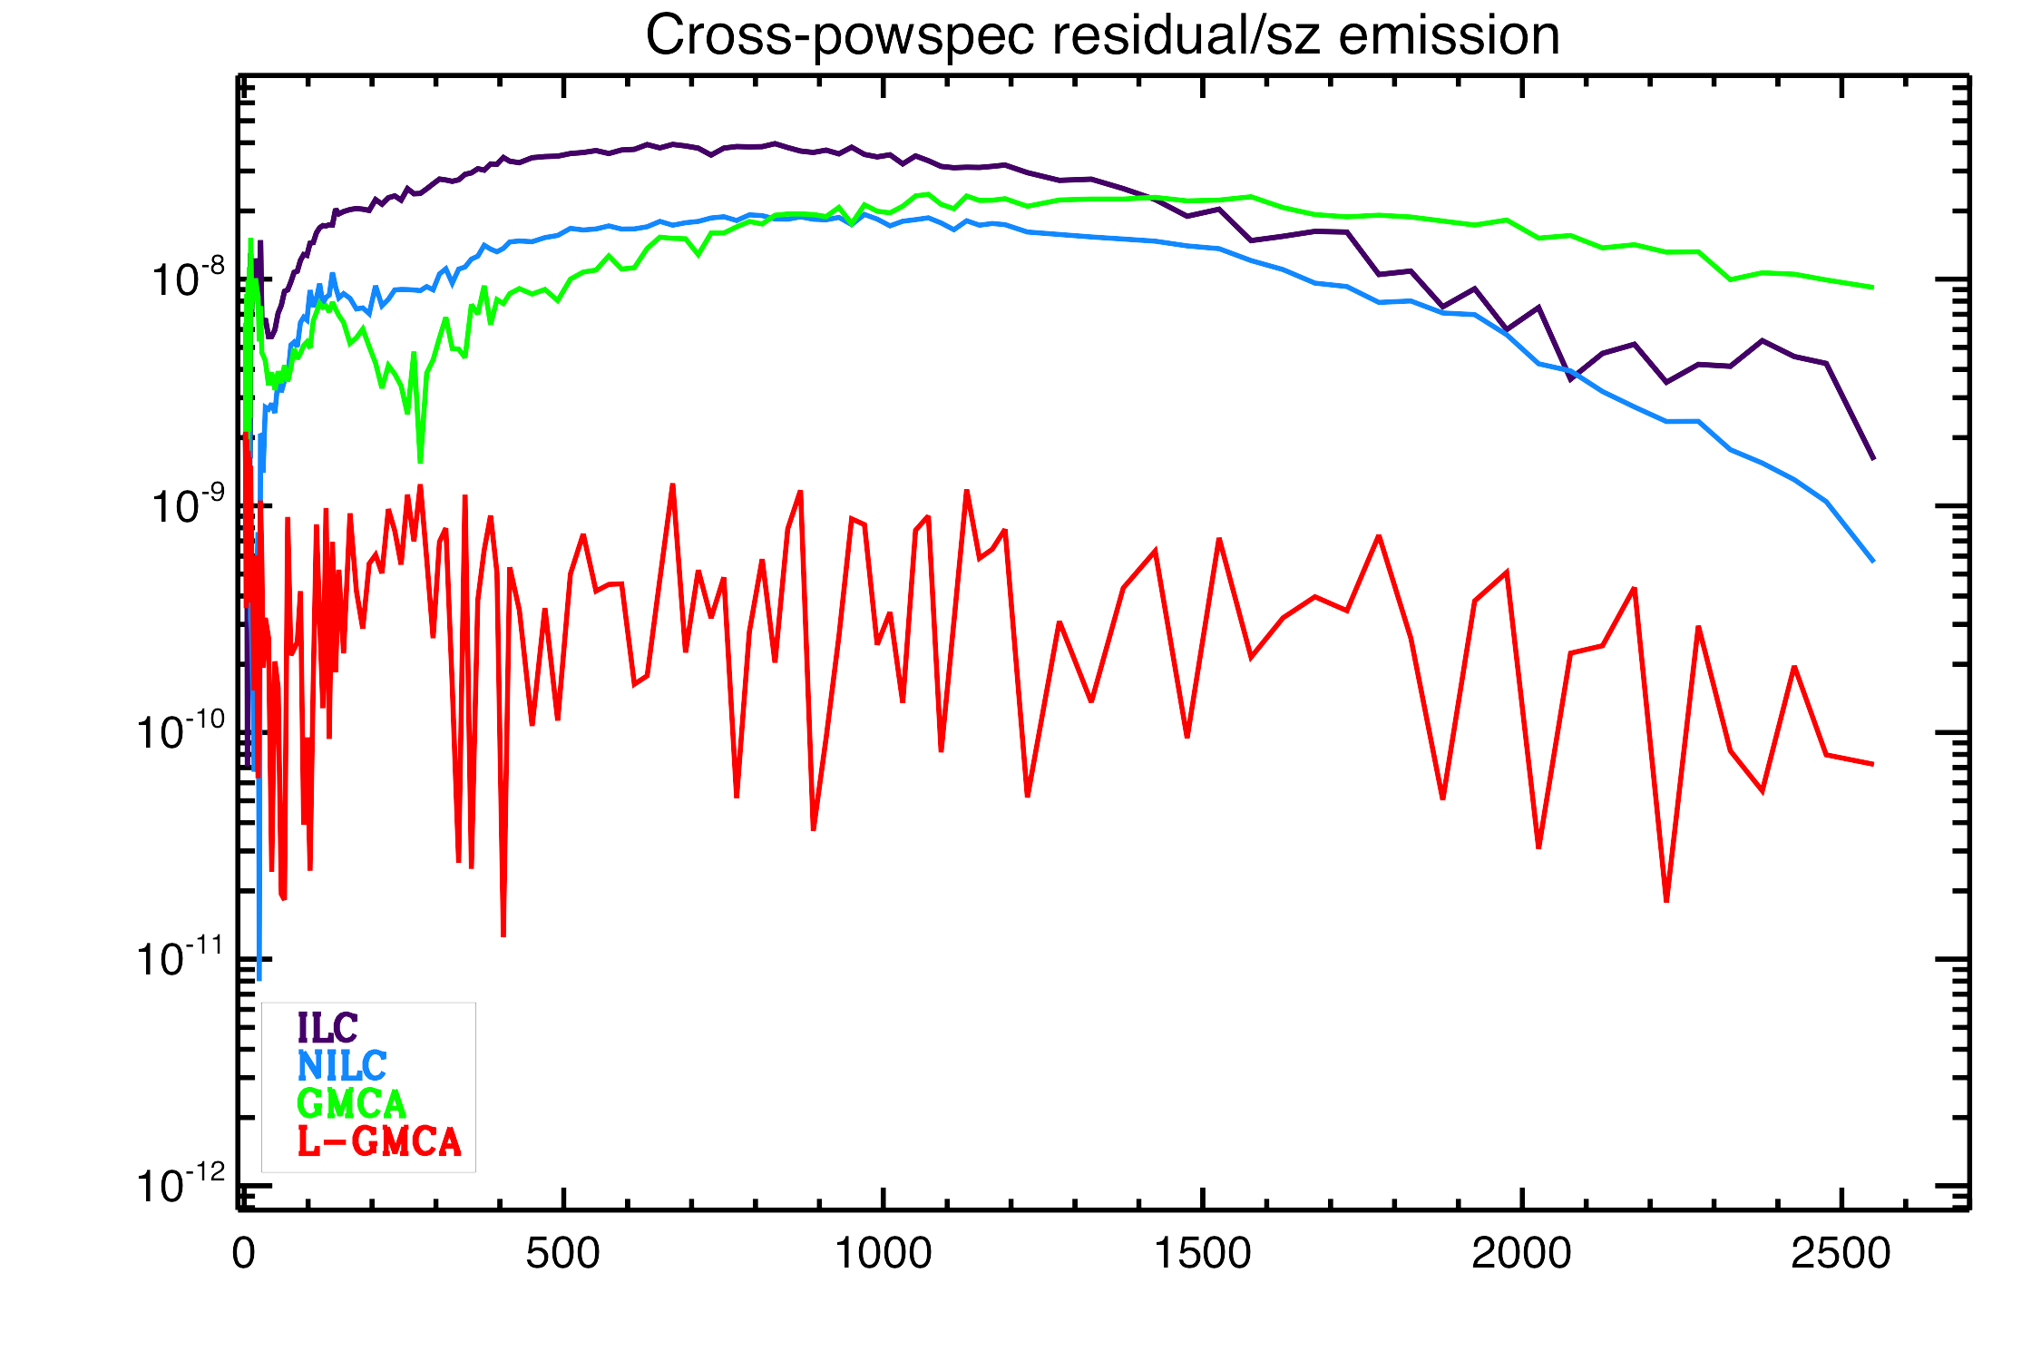Click the ILC legend label
This screenshot has width=2041, height=1361.
pos(327,1028)
